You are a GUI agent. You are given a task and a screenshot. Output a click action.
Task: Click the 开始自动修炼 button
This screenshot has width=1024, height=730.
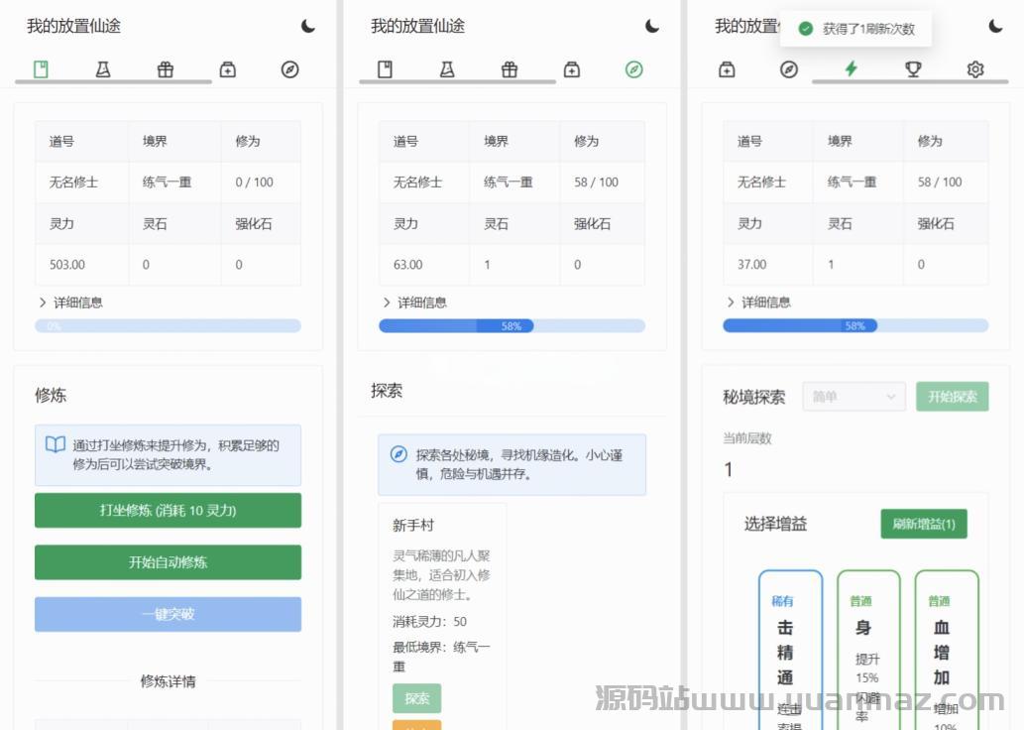point(168,562)
